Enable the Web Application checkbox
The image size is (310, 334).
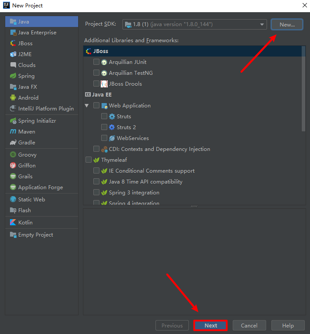point(96,105)
